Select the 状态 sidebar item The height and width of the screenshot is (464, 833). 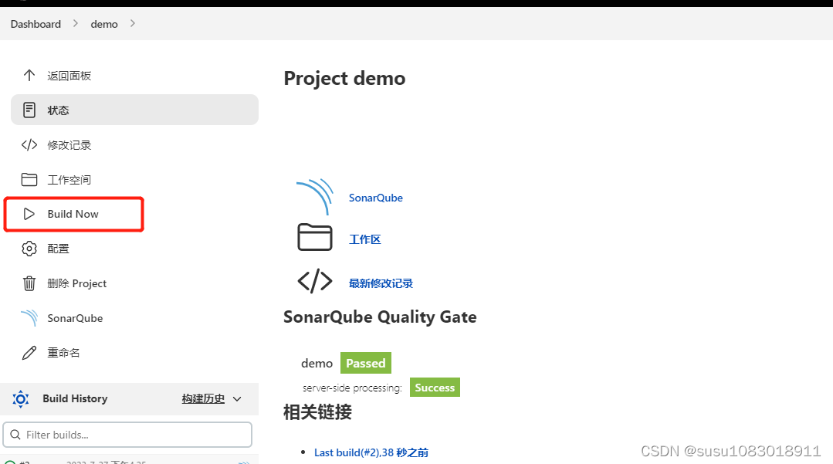134,110
